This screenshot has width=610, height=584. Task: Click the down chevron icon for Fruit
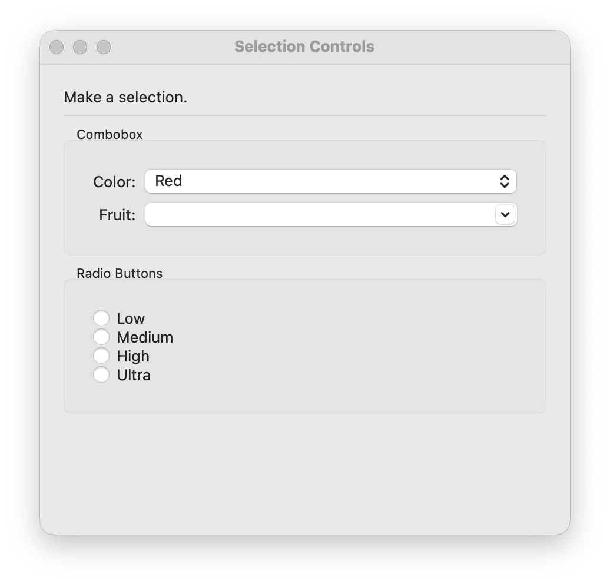pos(504,214)
